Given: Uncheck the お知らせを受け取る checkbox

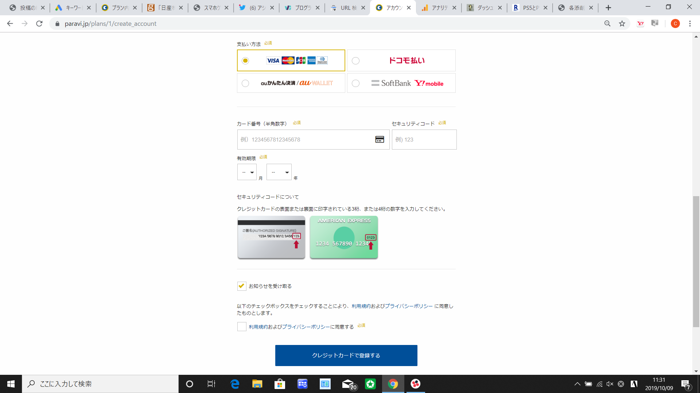Looking at the screenshot, I should (242, 286).
